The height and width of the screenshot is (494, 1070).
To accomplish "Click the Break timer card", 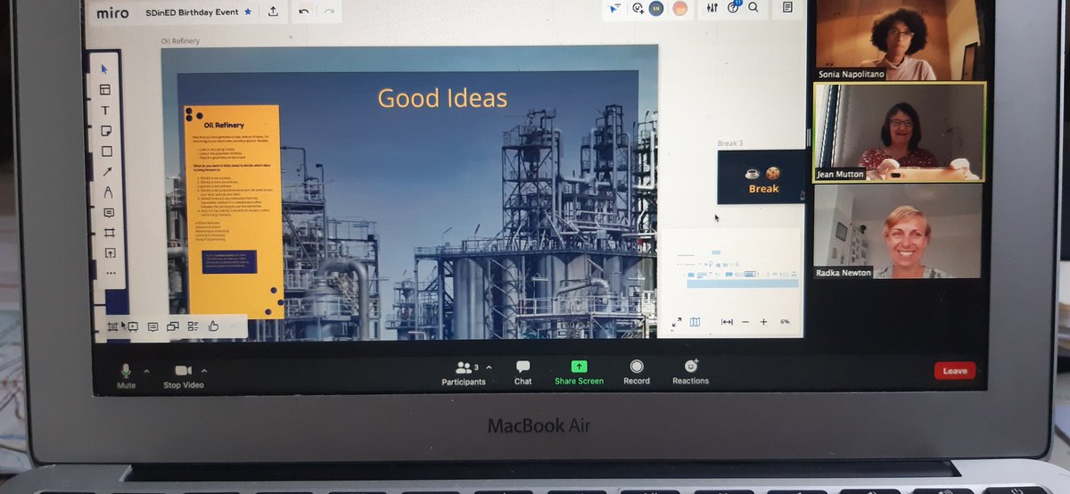I will coord(762,177).
